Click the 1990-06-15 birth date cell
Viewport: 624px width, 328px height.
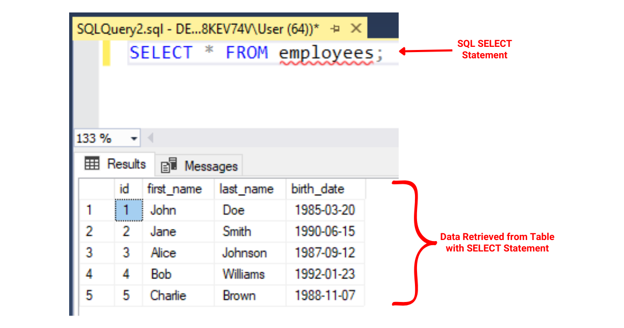click(326, 232)
